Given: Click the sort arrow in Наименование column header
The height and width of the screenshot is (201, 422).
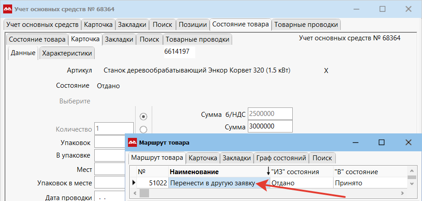Looking at the screenshot, I should coord(268,172).
